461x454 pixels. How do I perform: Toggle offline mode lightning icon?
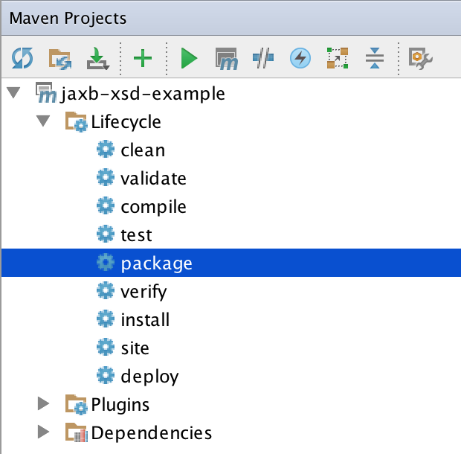click(x=300, y=58)
